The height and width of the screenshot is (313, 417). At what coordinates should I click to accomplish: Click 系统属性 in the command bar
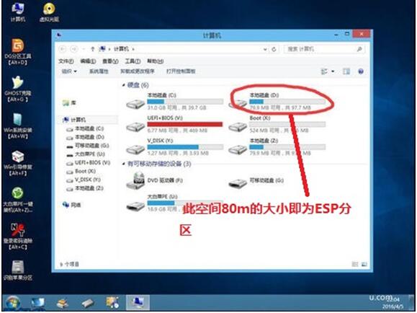(x=99, y=71)
